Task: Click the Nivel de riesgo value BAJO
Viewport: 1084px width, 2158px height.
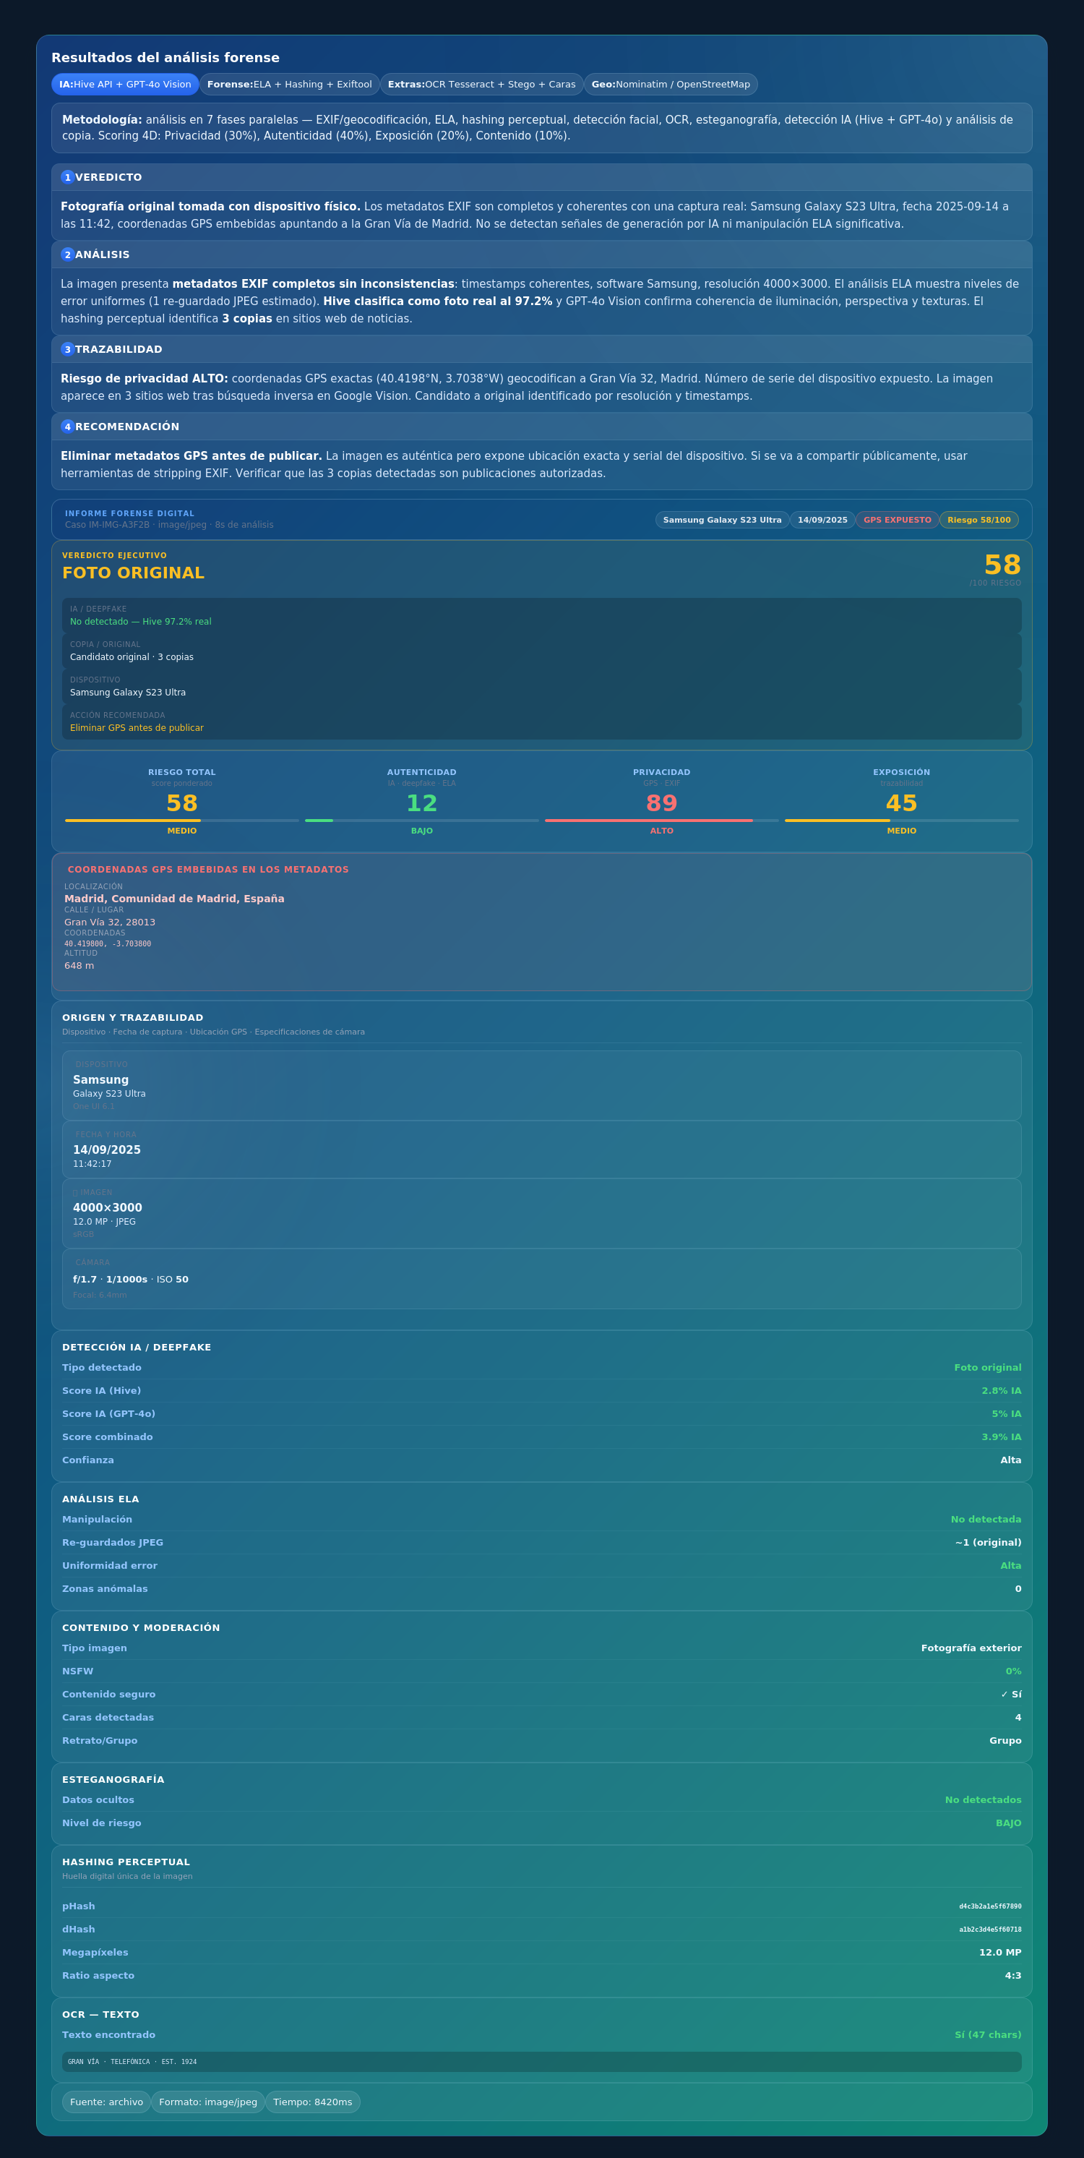Action: [x=1009, y=1823]
